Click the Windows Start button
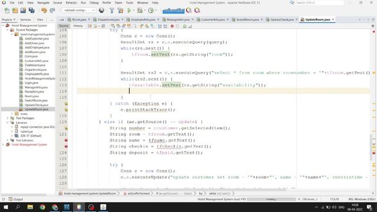 coord(6,207)
